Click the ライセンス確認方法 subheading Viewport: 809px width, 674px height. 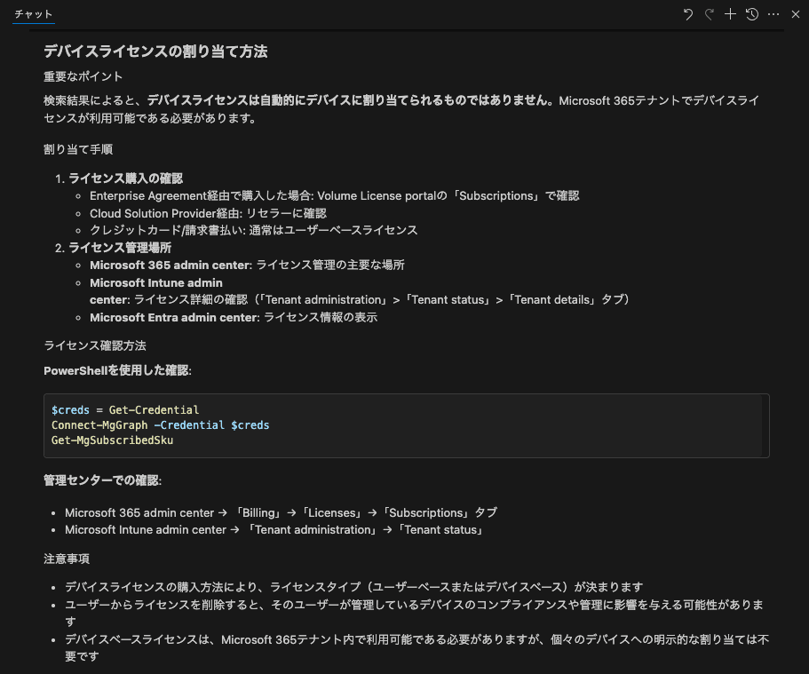[95, 345]
